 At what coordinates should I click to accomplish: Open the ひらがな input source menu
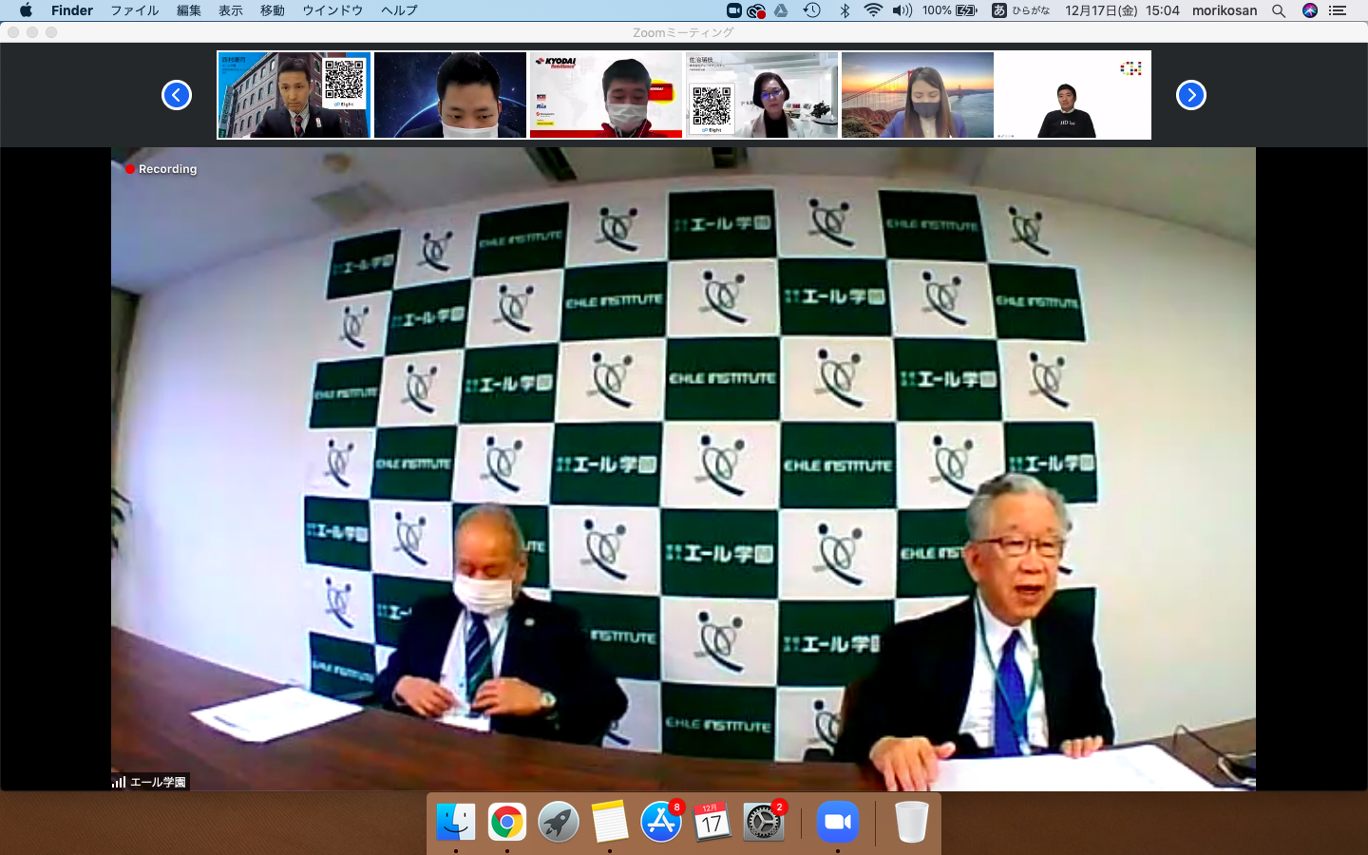coord(1021,10)
